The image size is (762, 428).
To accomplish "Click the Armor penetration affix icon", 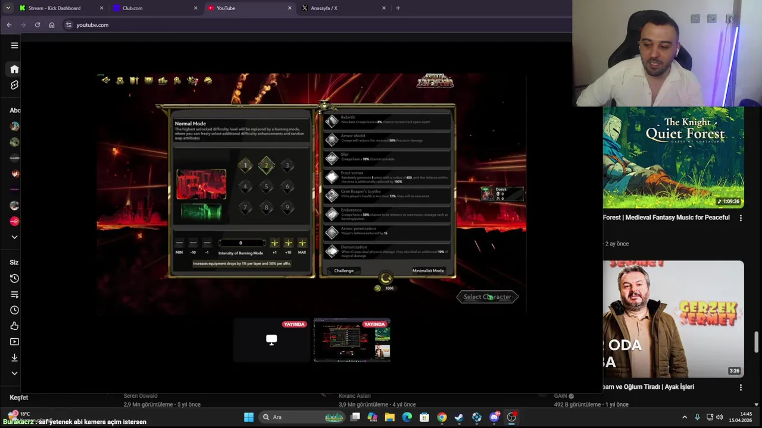I will (x=332, y=232).
